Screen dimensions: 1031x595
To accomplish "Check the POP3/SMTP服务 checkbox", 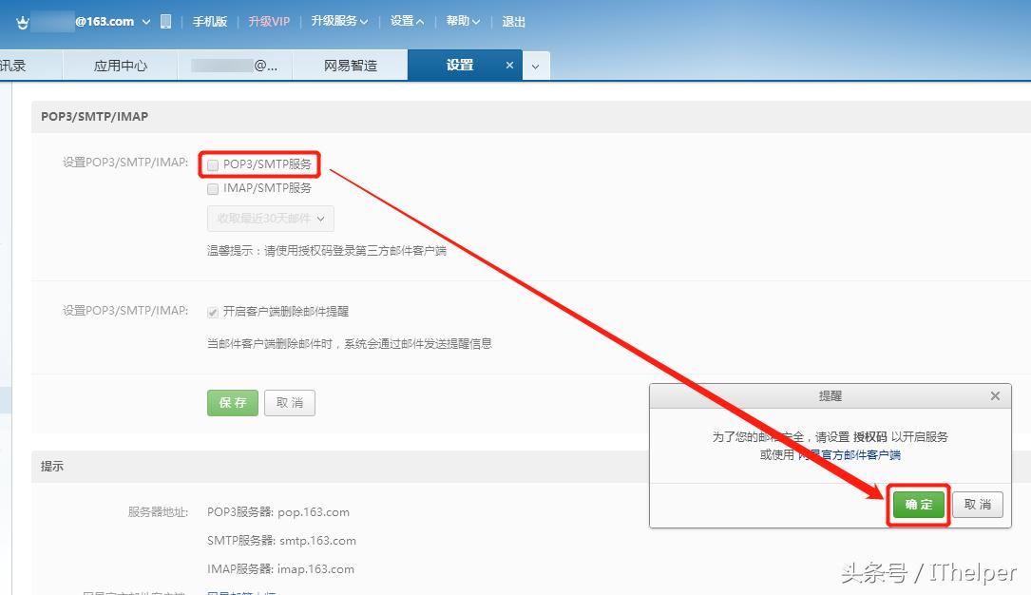I will pyautogui.click(x=212, y=164).
